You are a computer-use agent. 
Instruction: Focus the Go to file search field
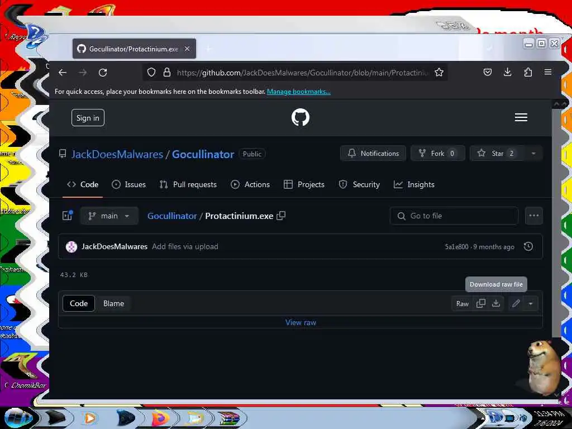pyautogui.click(x=454, y=216)
